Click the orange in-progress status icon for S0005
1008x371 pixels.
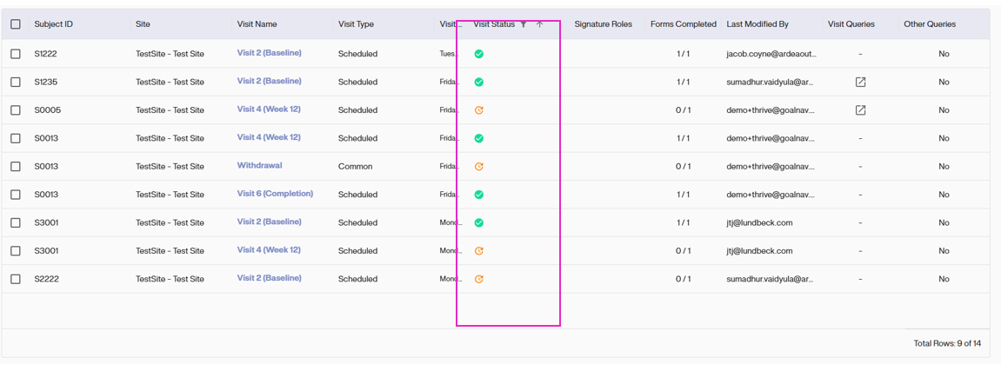(479, 110)
